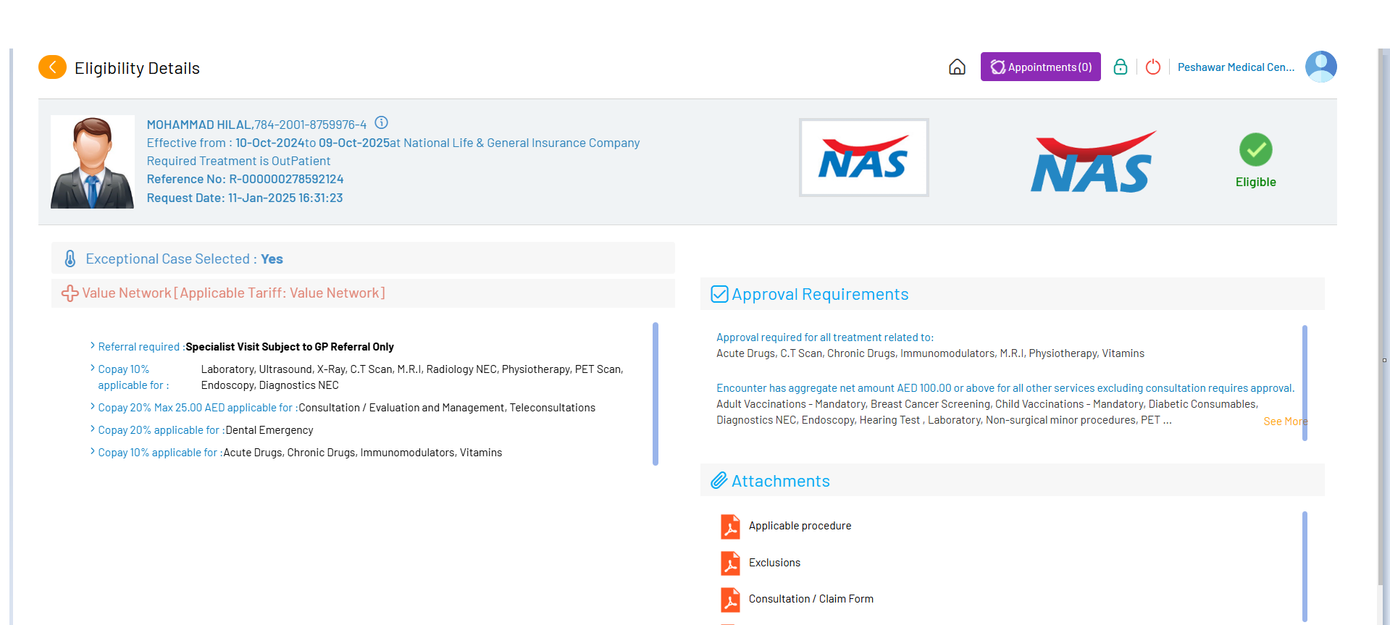Open the Exclusions PDF icon
Screen dimensions: 1390x625
[730, 563]
